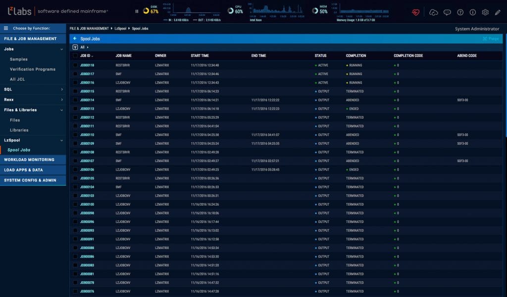
Task: Collapse the Jobs section in the sidebar
Action: coord(33,49)
